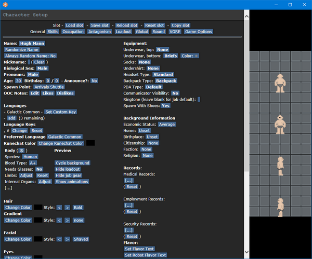This screenshot has height=259, width=312.
Task: Open the Skills tab
Action: (x=53, y=32)
